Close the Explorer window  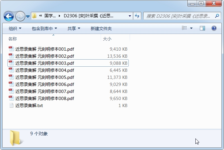(x=214, y=4)
